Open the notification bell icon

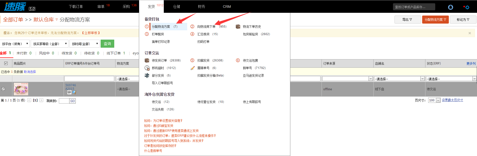pos(450,7)
